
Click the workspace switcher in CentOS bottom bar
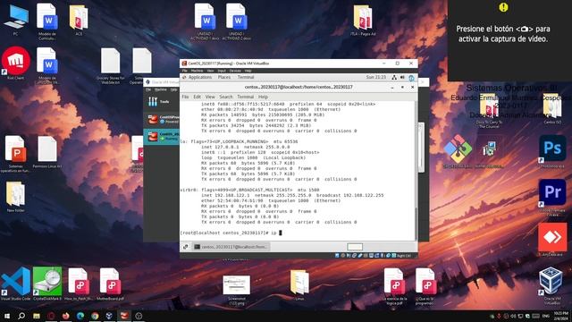pos(355,247)
